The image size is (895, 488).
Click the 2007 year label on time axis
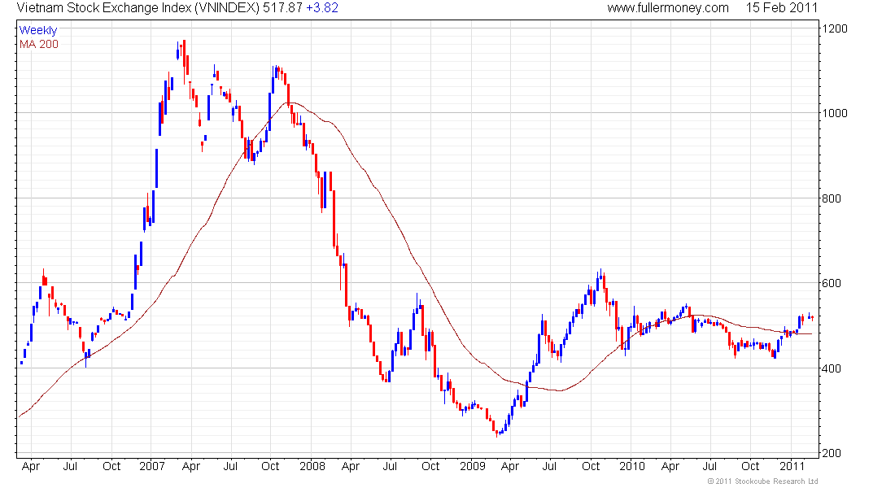point(152,466)
